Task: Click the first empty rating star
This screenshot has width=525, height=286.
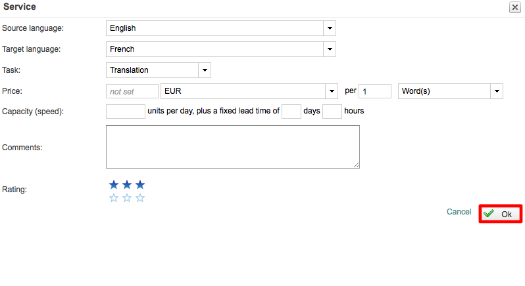Action: 114,198
